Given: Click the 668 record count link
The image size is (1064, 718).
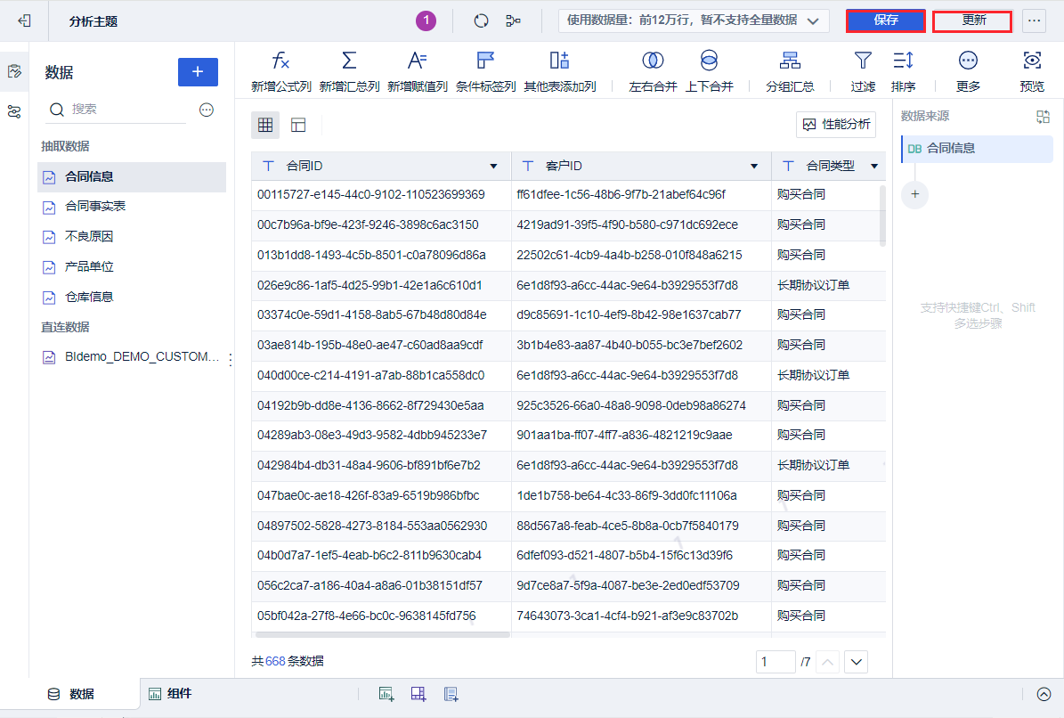Looking at the screenshot, I should pos(275,661).
